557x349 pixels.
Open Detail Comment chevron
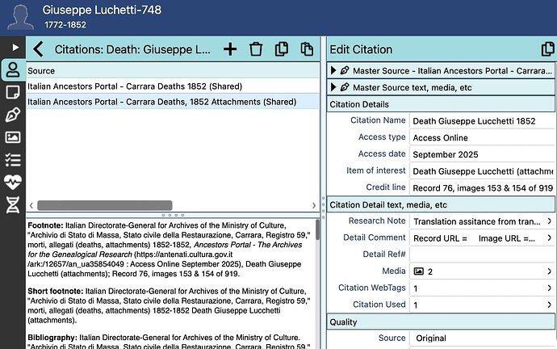pyautogui.click(x=549, y=238)
